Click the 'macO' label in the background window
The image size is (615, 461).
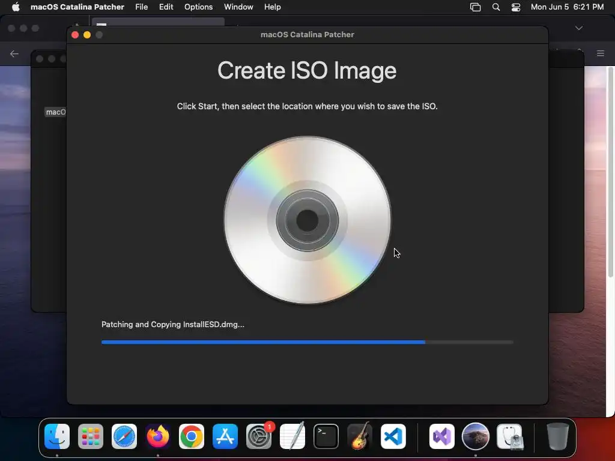pyautogui.click(x=56, y=112)
